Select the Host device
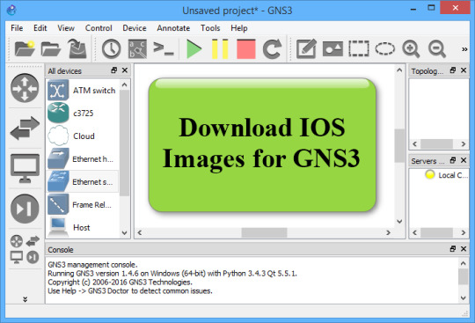The image size is (475, 323). point(83,227)
